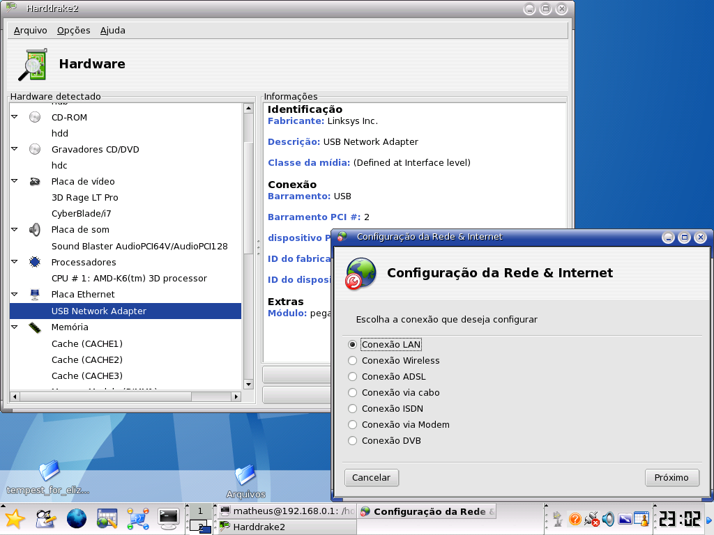Open the Arquivo menu

tap(31, 31)
